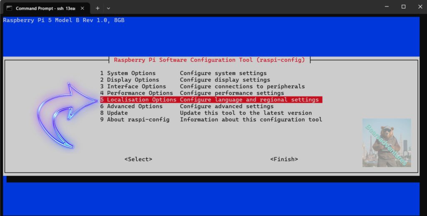This screenshot has width=427, height=216.
Task: Click the Command Prompt tab icon
Action: click(9, 8)
